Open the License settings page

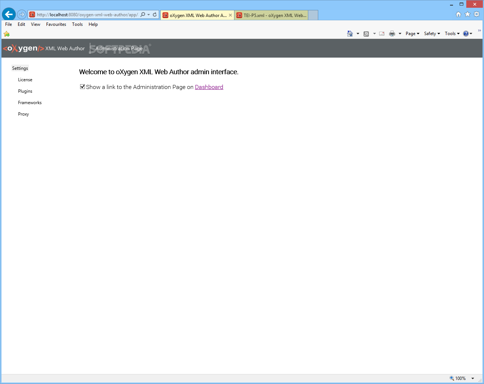point(25,80)
